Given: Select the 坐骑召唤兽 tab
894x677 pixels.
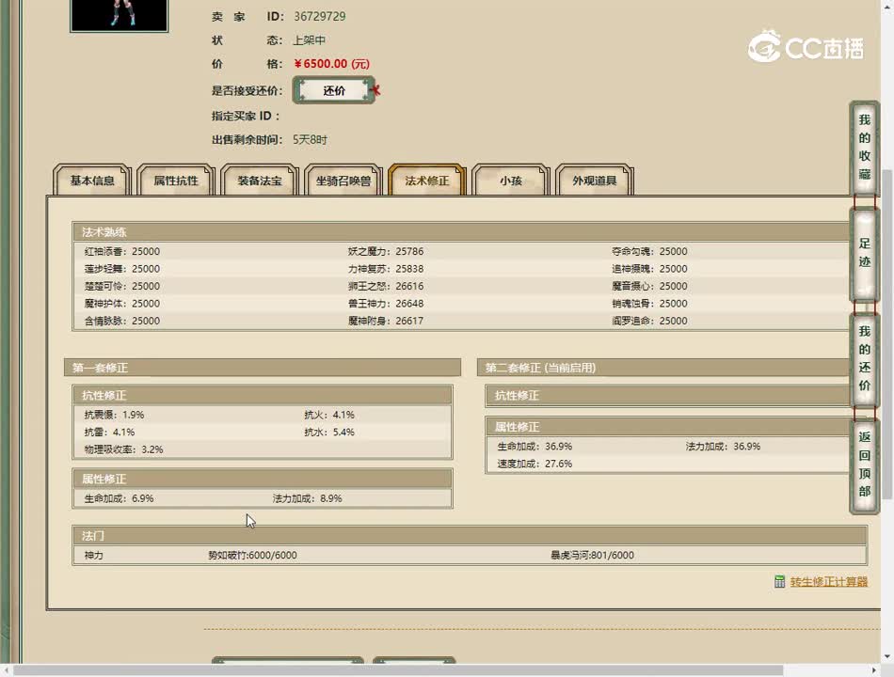Looking at the screenshot, I should tap(343, 181).
